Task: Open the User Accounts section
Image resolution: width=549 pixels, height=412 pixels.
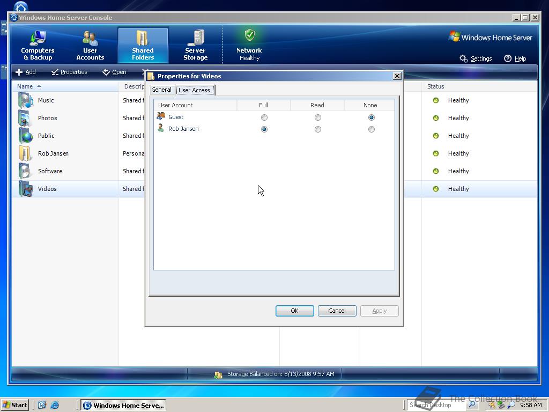Action: click(x=90, y=46)
